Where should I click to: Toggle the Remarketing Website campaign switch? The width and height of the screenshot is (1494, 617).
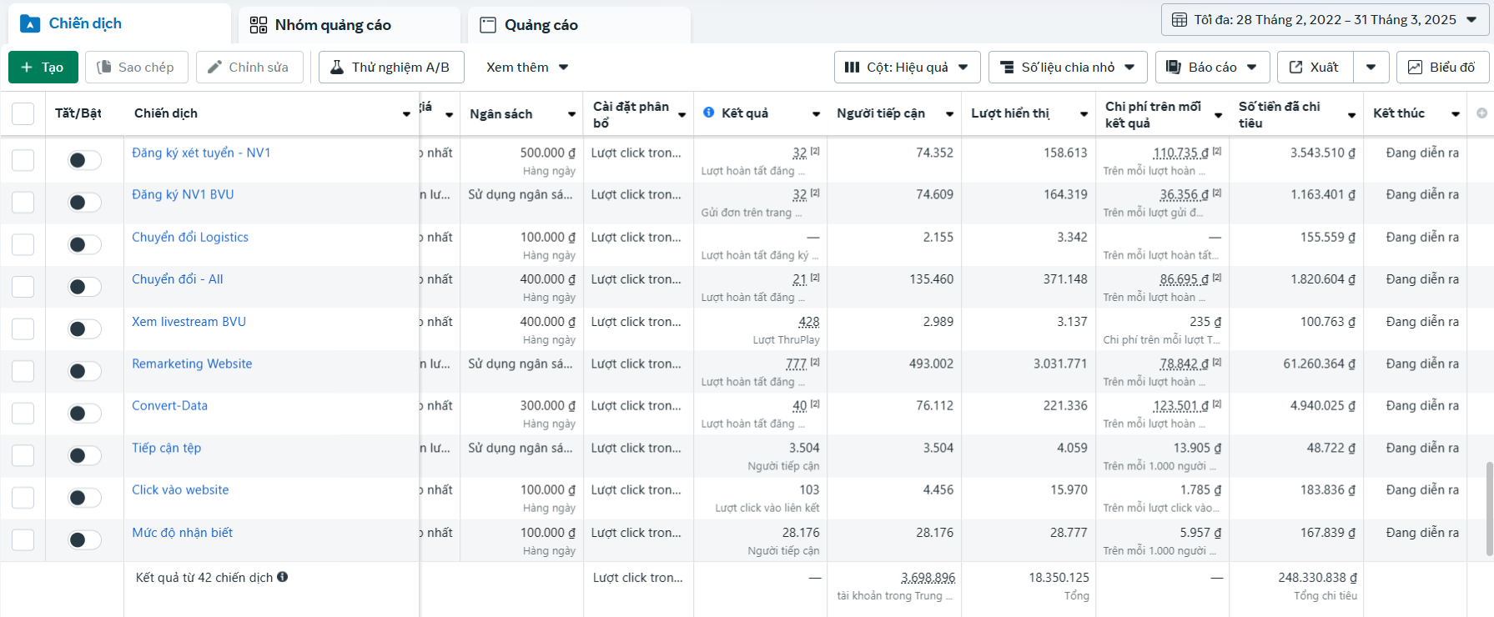pos(84,371)
